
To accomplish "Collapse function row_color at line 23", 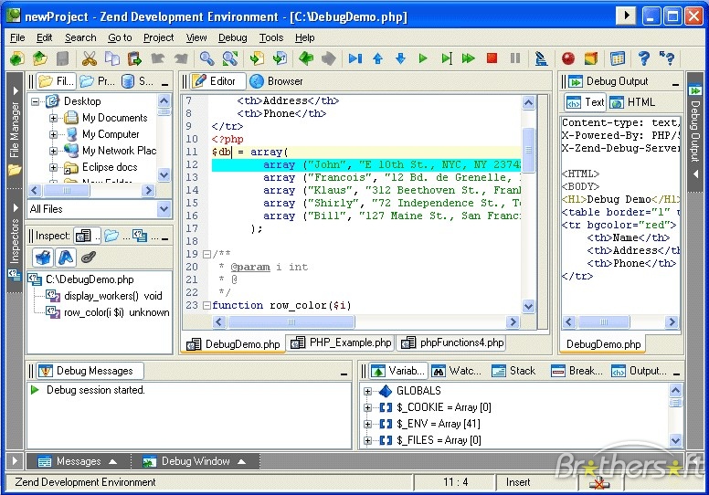I will click(x=206, y=306).
